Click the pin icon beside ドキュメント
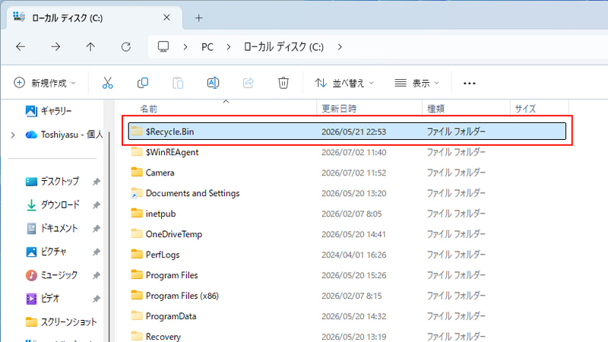608x342 pixels. [97, 229]
